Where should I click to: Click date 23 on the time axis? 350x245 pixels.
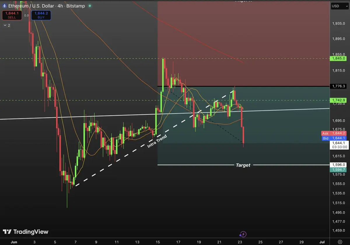coord(240,242)
